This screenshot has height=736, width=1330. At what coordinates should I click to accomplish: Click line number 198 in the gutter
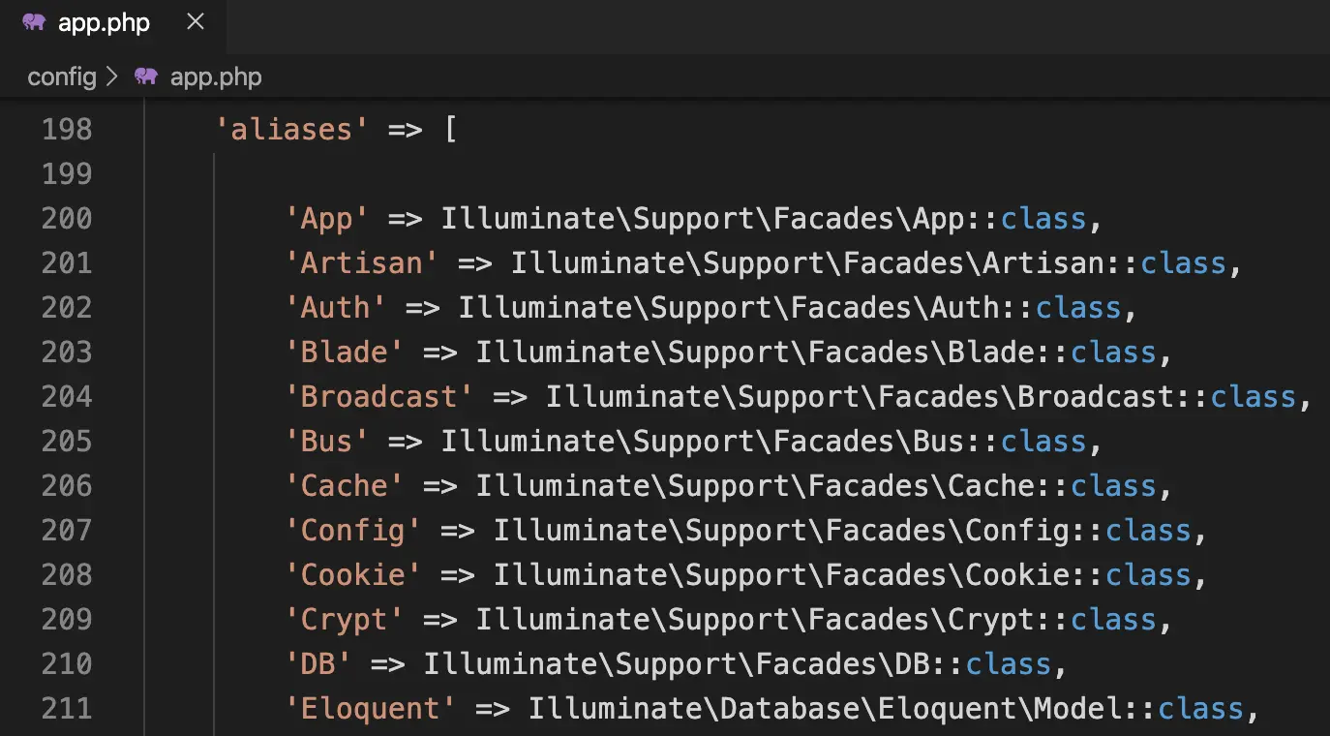click(67, 130)
